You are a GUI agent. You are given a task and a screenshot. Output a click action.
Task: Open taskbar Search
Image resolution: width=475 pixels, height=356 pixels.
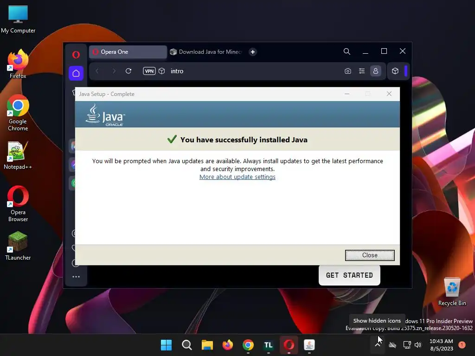click(x=186, y=345)
